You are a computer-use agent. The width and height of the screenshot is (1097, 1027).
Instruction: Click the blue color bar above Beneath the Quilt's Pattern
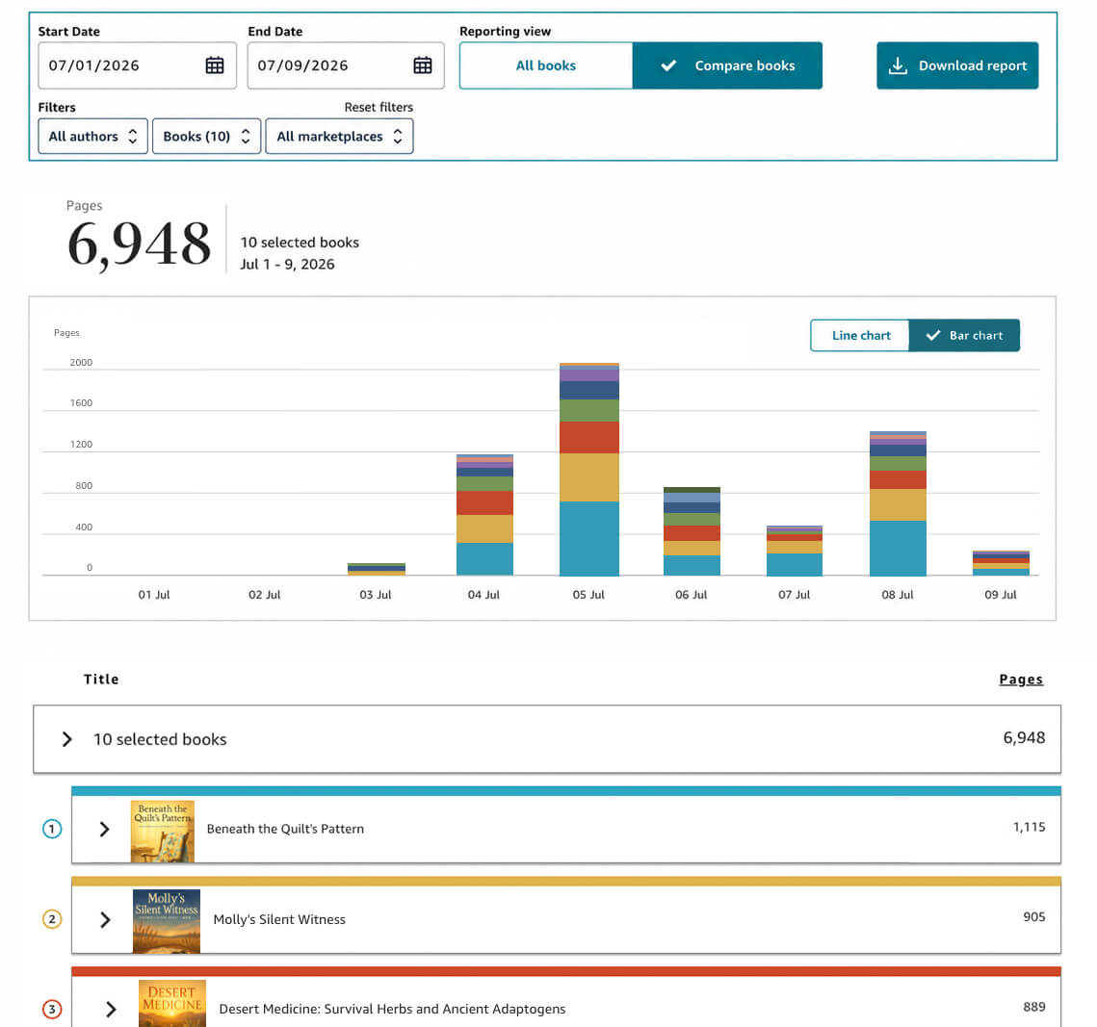click(566, 790)
